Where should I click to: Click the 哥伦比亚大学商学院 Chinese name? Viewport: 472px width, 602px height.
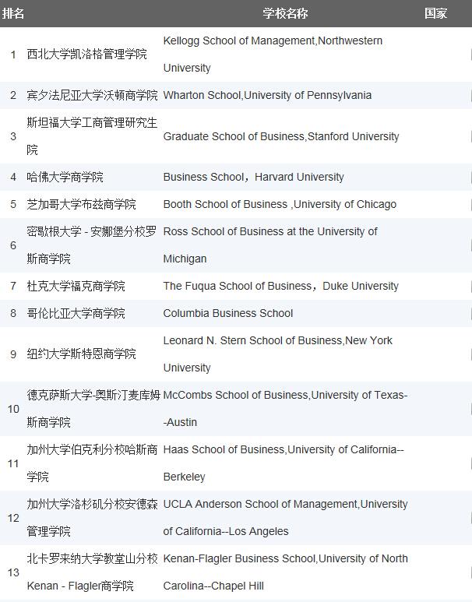click(x=76, y=313)
